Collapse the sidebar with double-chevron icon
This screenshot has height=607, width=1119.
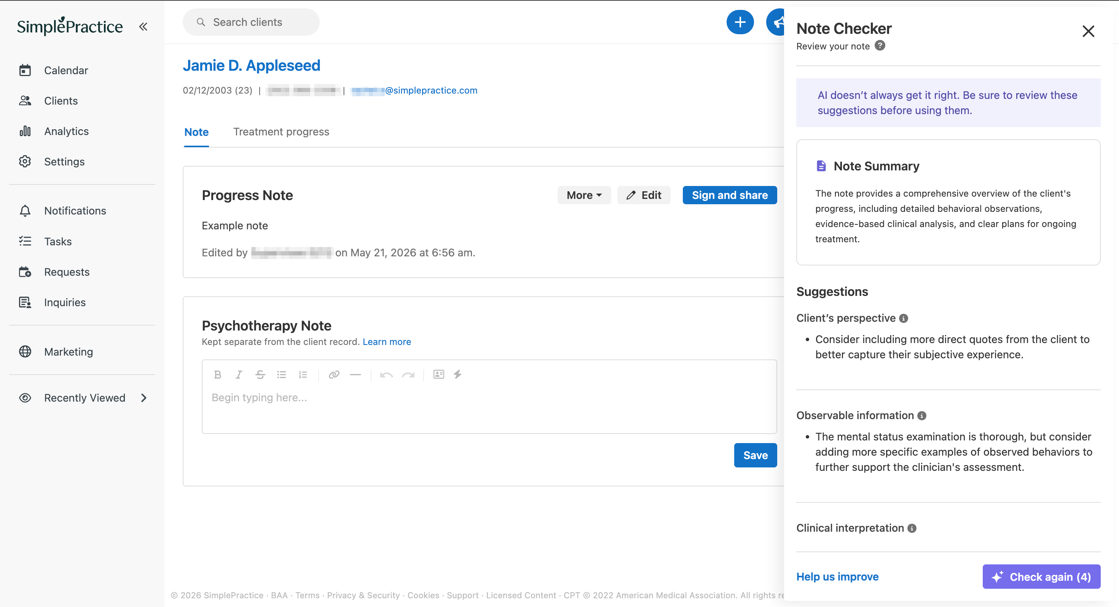[143, 27]
